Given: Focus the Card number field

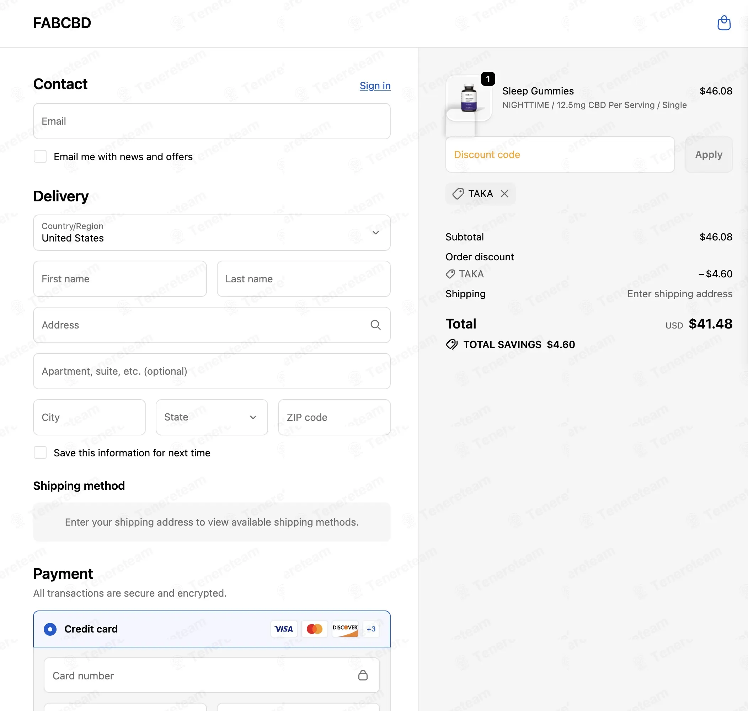Looking at the screenshot, I should coord(212,675).
